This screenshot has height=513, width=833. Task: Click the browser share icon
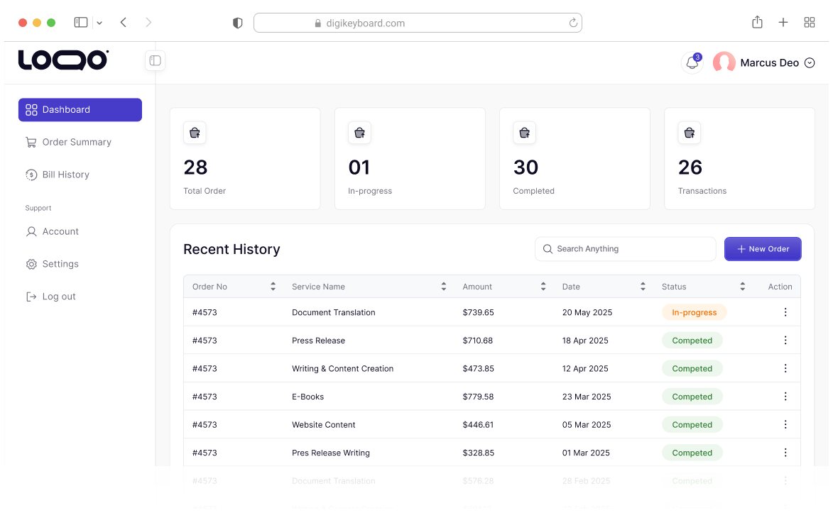coord(757,23)
